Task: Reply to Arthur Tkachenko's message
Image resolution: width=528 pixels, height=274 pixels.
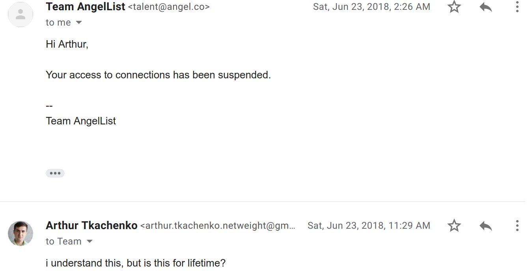Action: click(486, 226)
